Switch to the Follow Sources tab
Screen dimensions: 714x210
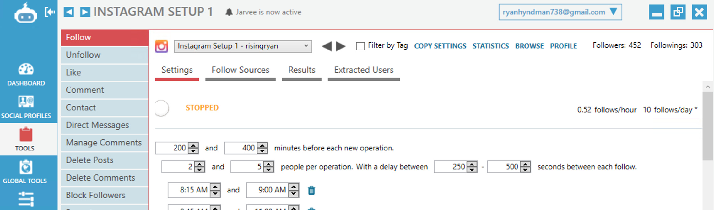click(x=240, y=70)
